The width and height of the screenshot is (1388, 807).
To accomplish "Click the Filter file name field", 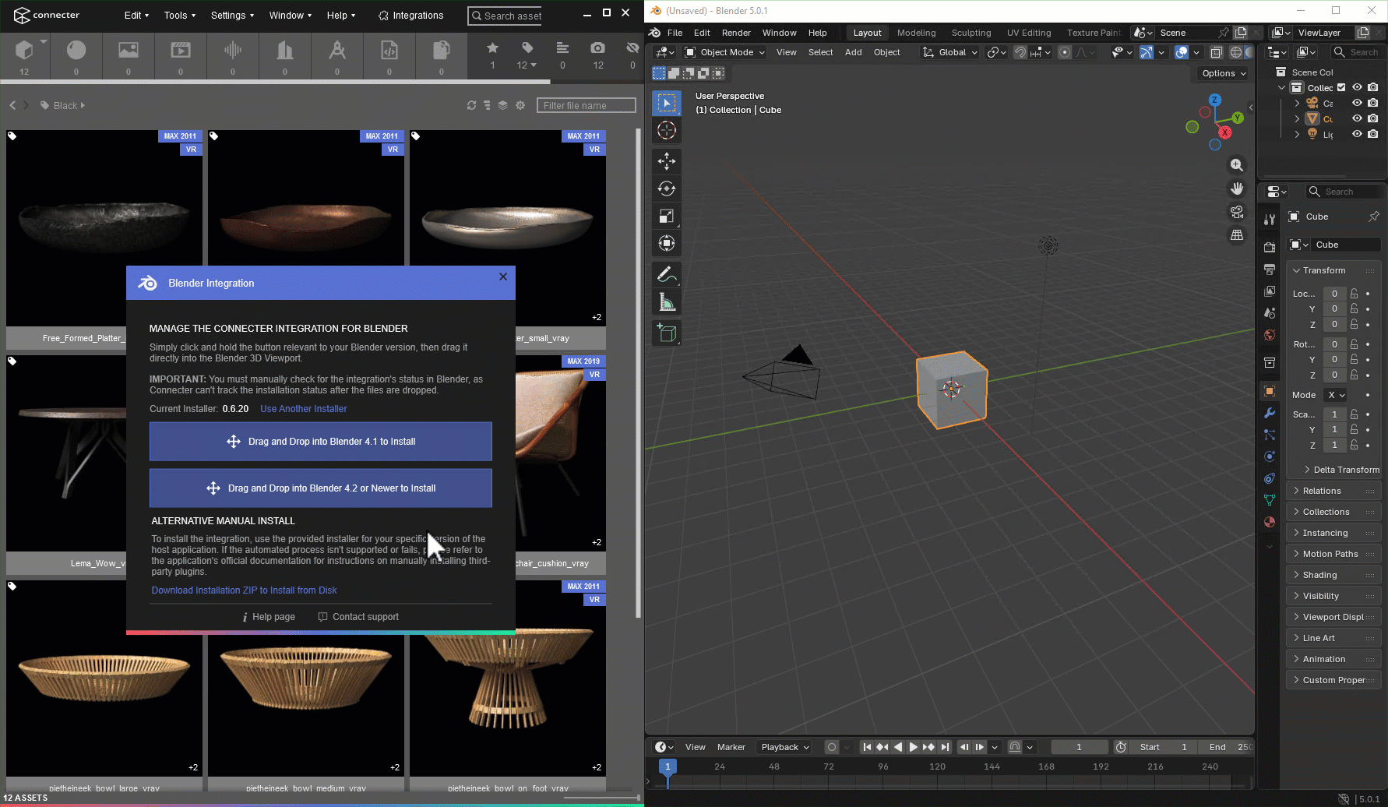I will coord(587,105).
